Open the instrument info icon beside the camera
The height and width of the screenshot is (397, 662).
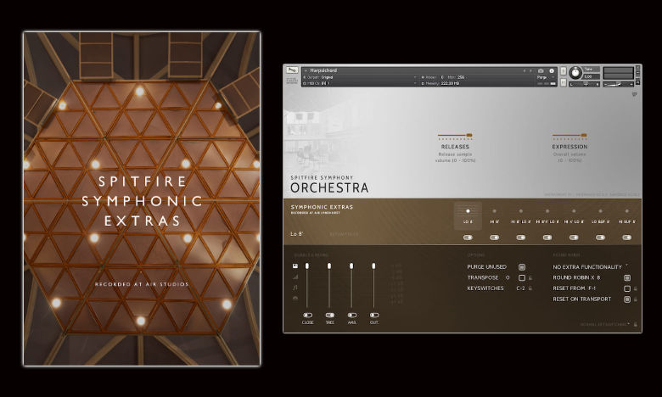click(552, 71)
